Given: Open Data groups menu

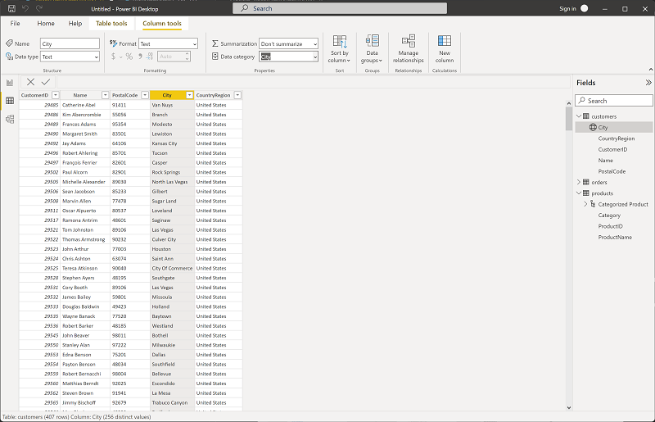Looking at the screenshot, I should 372,49.
